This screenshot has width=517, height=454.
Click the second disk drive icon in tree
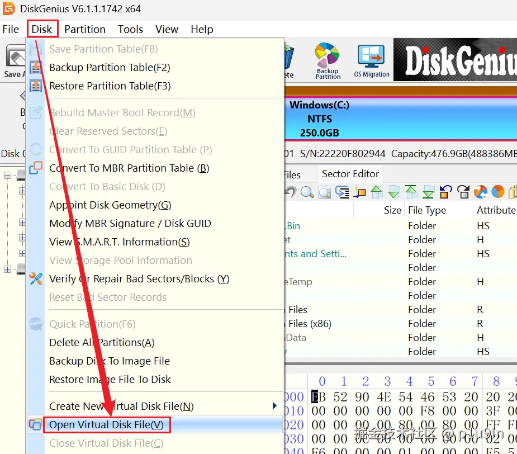[21, 269]
